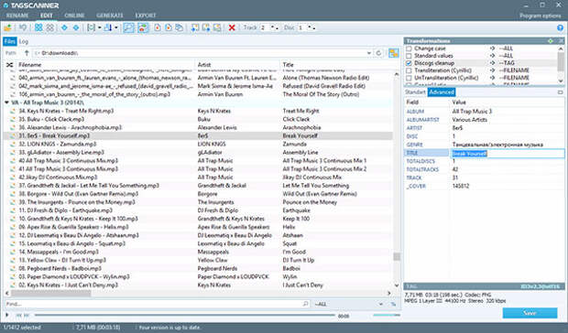Viewport: 568px width, 333px height.
Task: Sort by the Artist column header
Action: [x=237, y=65]
